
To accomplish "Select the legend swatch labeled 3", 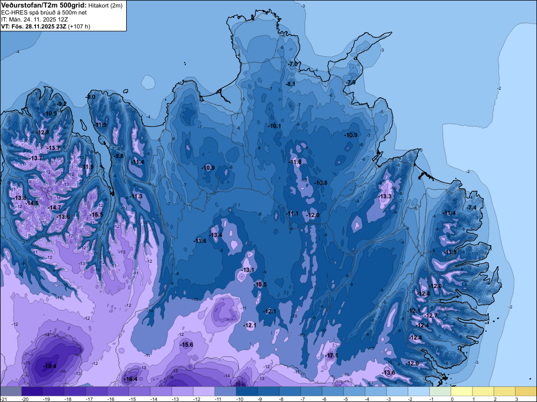I will click(x=526, y=391).
